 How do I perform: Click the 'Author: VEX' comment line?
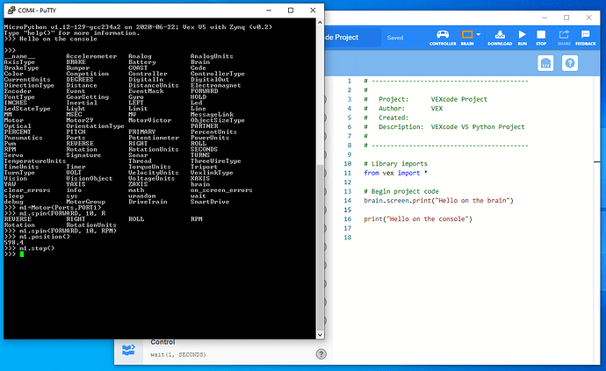[403, 109]
